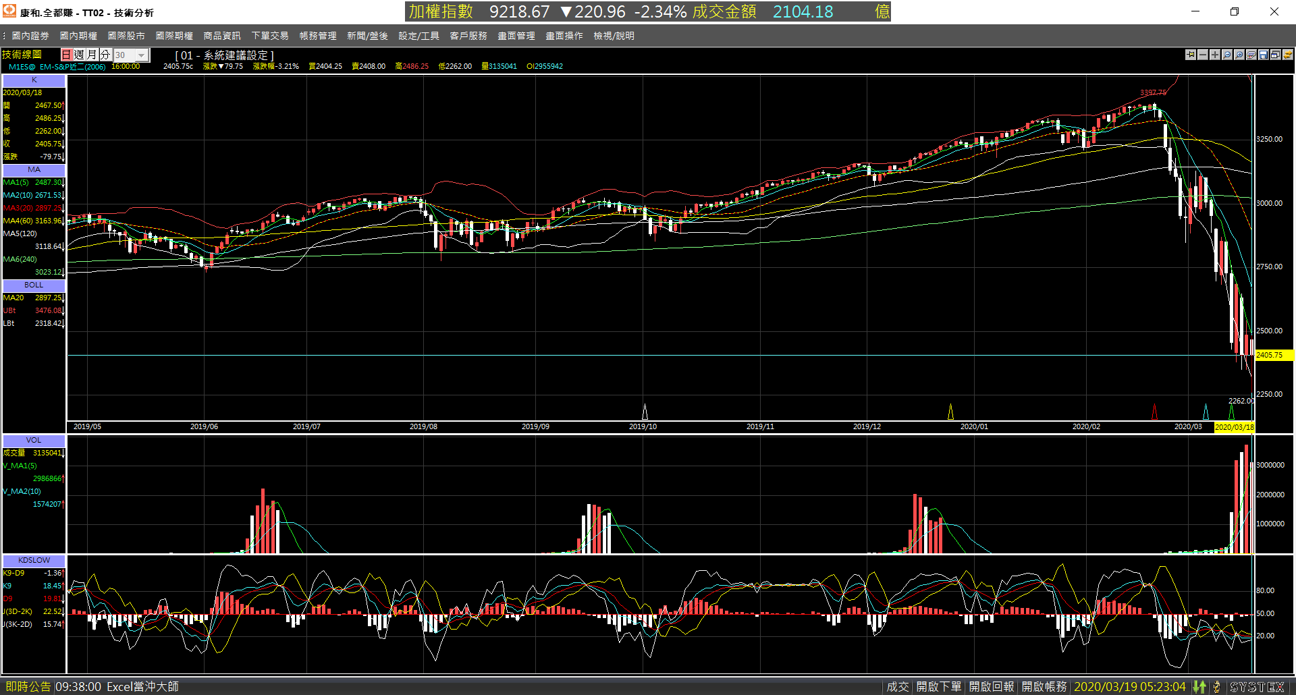Image resolution: width=1296 pixels, height=695 pixels.
Task: Click the MA4(60) legend entry
Action: pyautogui.click(x=33, y=221)
